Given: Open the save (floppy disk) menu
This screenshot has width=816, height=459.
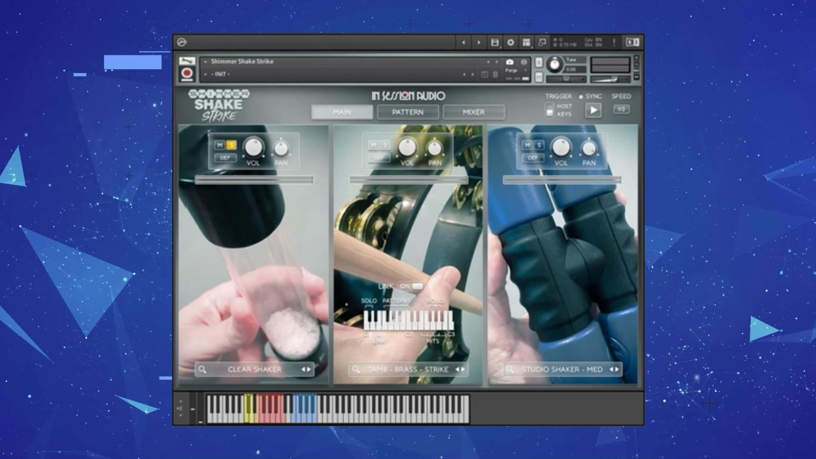Looking at the screenshot, I should [x=495, y=42].
